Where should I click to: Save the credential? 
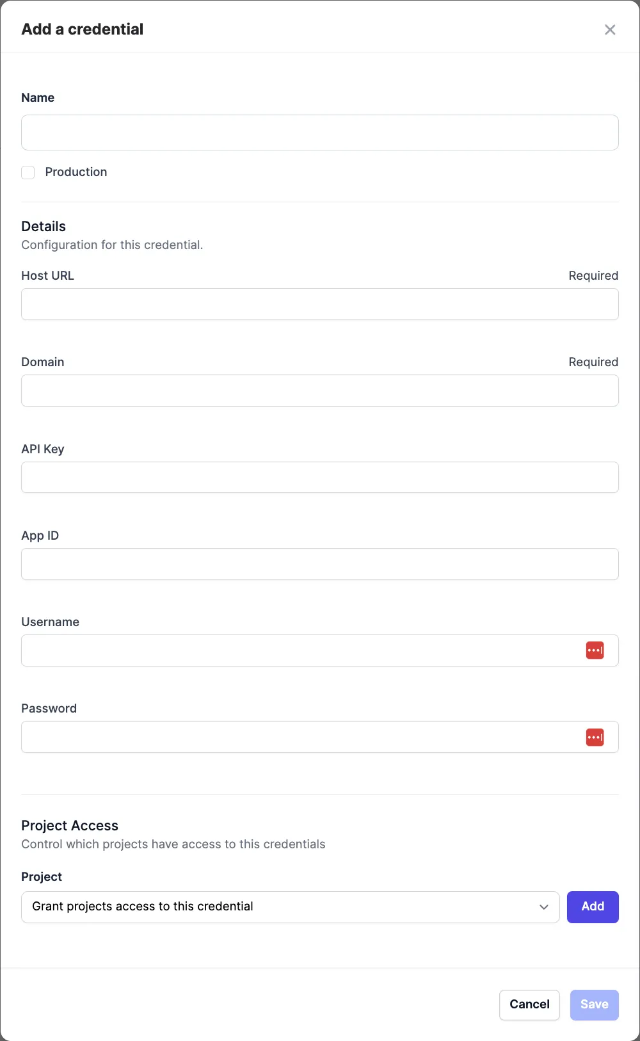(594, 1005)
